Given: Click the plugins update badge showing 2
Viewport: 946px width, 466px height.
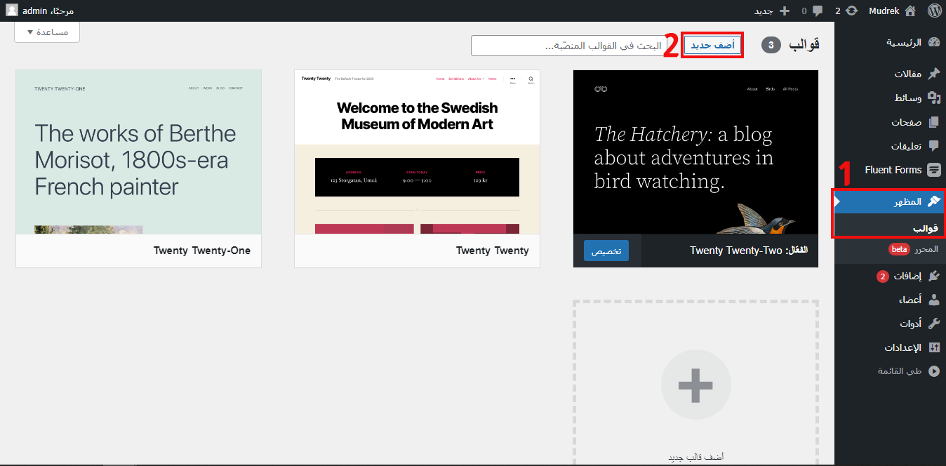Looking at the screenshot, I should tap(882, 277).
